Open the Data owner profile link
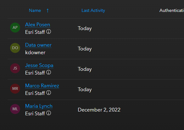Image resolution: width=184 pixels, height=130 pixels. click(38, 45)
